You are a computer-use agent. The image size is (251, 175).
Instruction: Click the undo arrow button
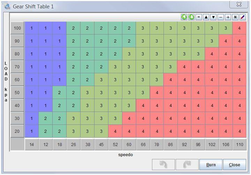click(163, 165)
